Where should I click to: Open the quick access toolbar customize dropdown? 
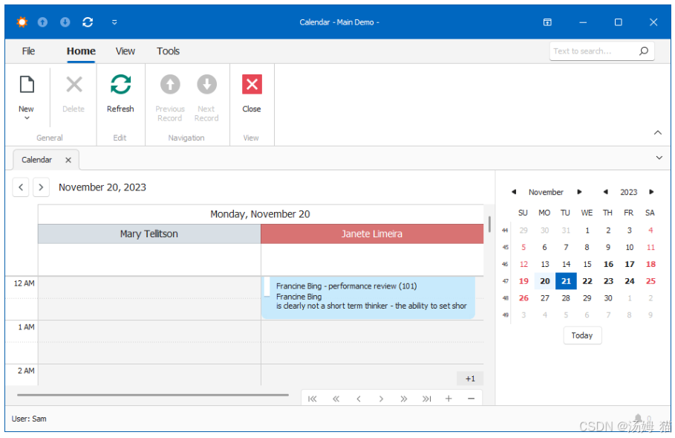[x=114, y=22]
